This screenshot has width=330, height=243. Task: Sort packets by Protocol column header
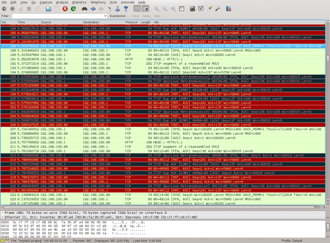(x=131, y=22)
